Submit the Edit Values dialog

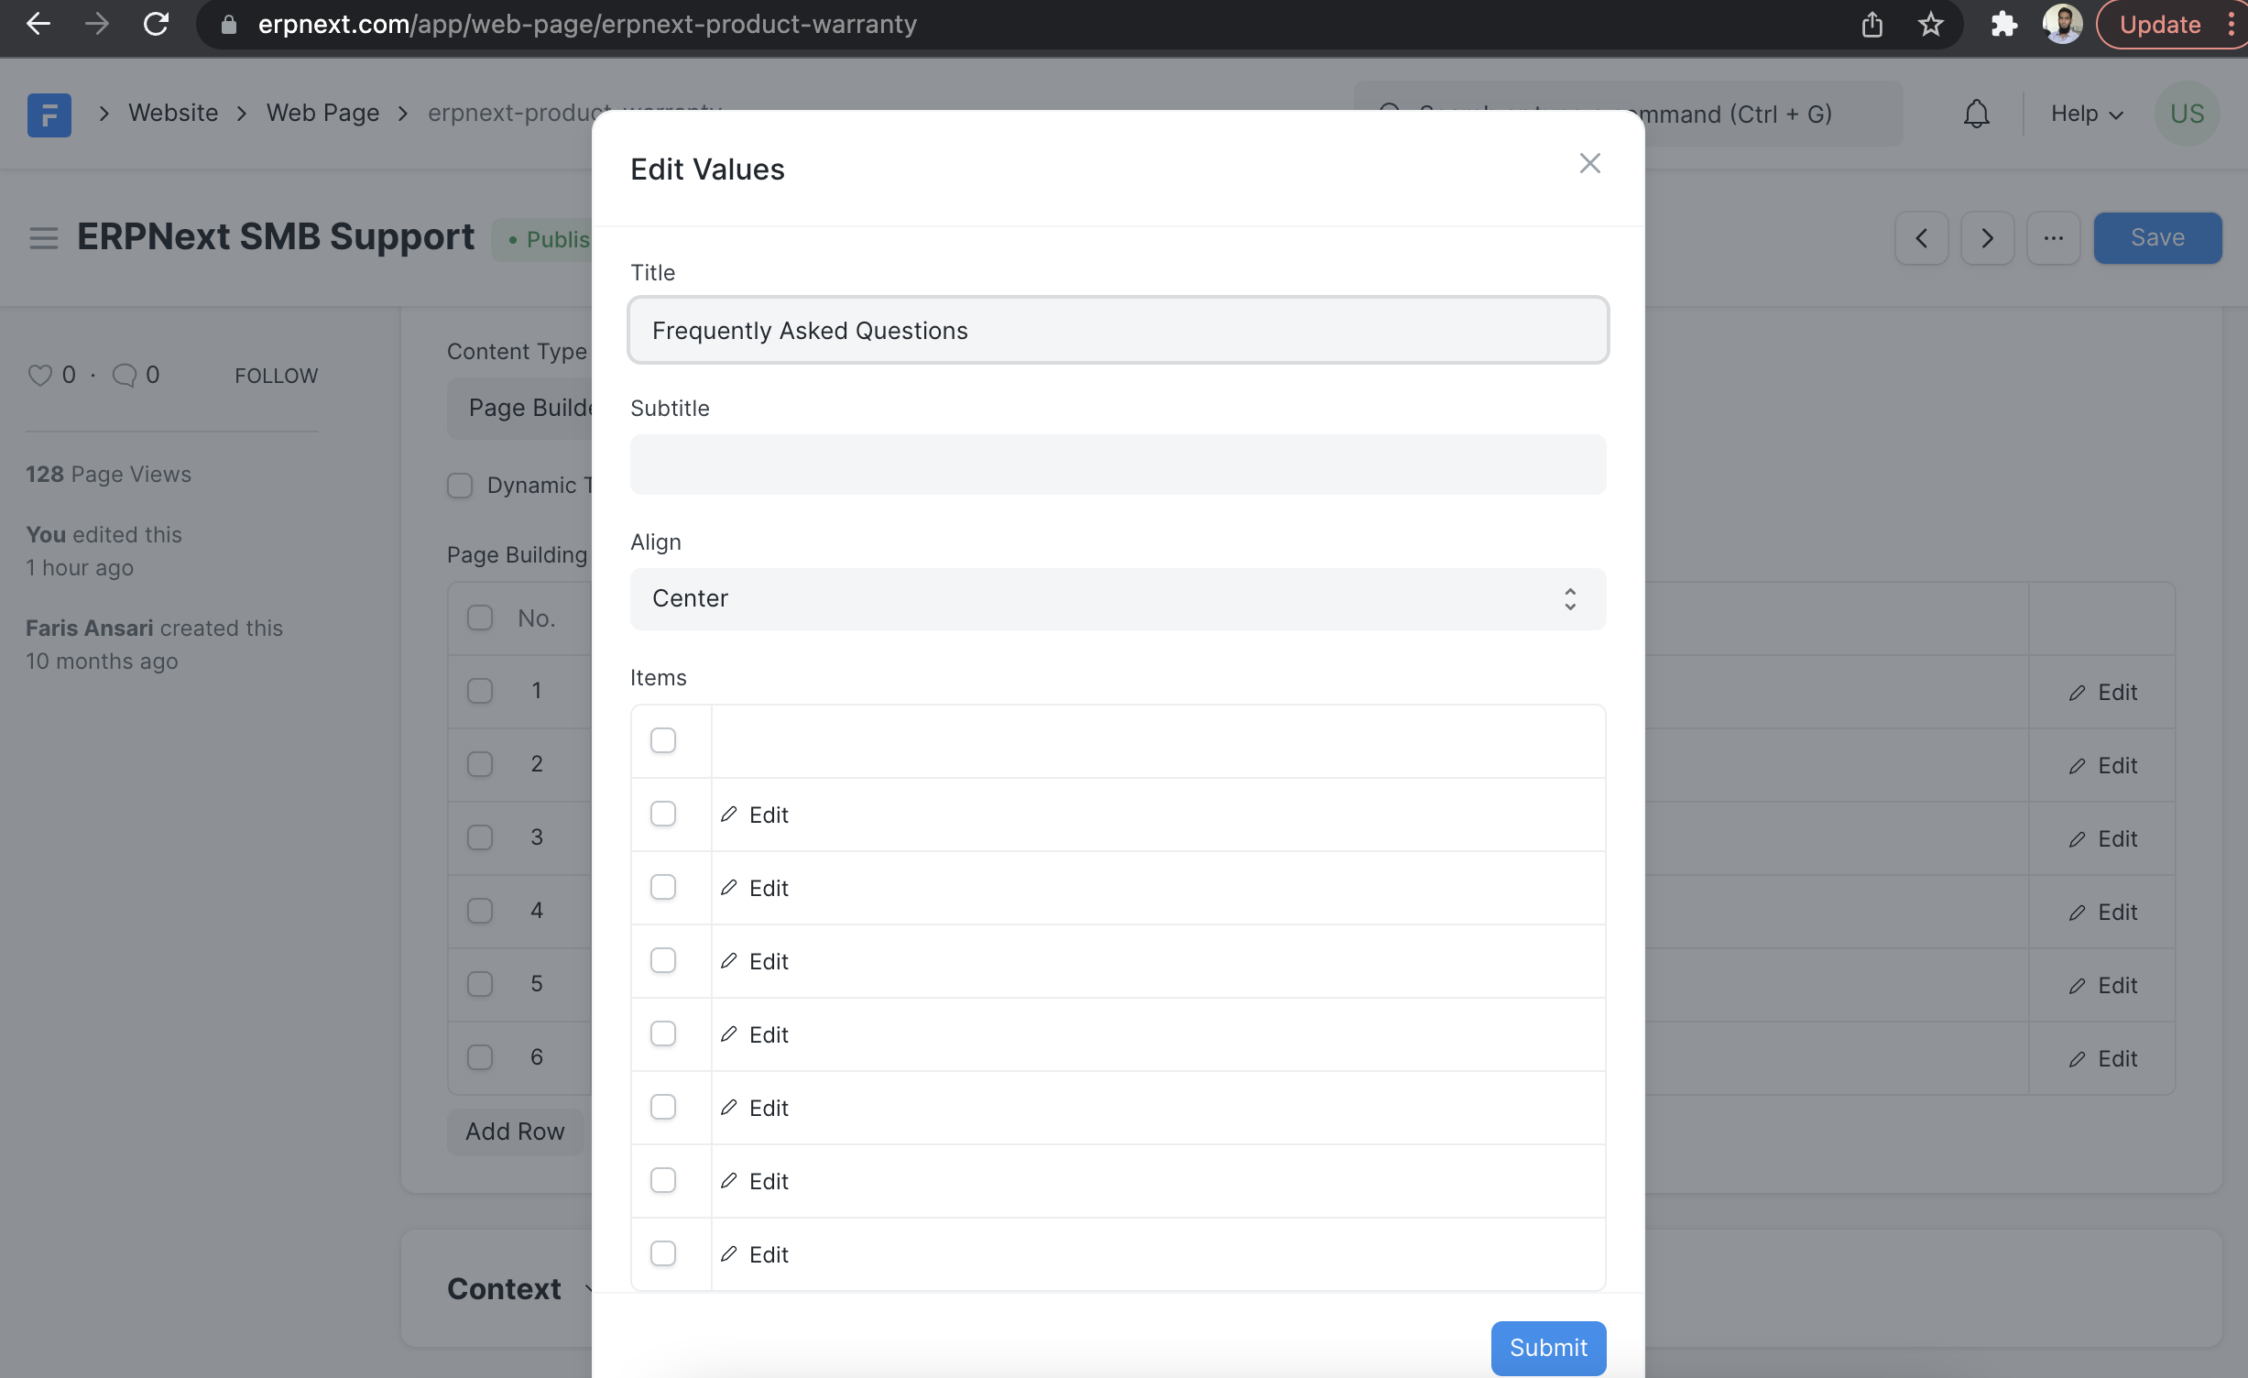point(1548,1348)
